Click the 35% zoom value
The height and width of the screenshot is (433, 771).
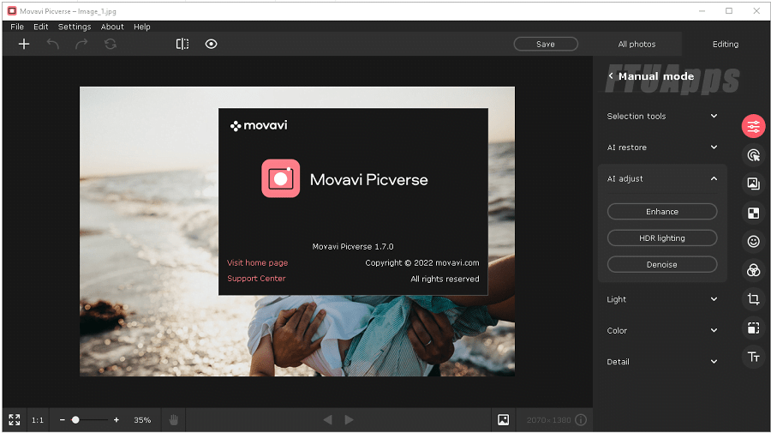(142, 420)
